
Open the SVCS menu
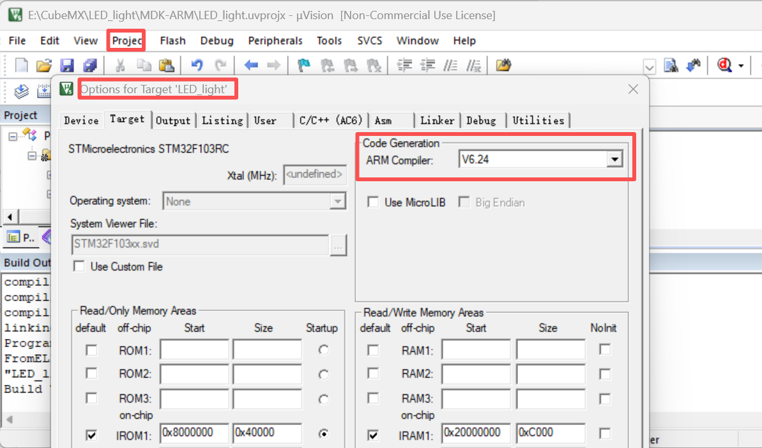369,41
